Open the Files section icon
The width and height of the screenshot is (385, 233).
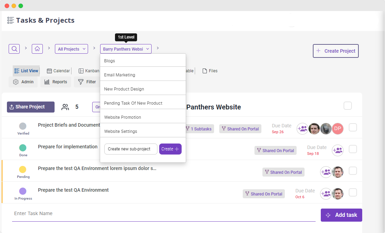point(204,71)
